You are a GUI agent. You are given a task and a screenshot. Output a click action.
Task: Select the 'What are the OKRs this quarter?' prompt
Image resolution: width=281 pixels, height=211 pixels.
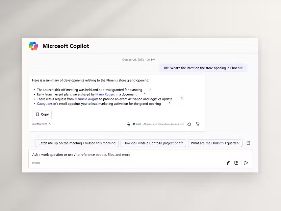coord(215,143)
